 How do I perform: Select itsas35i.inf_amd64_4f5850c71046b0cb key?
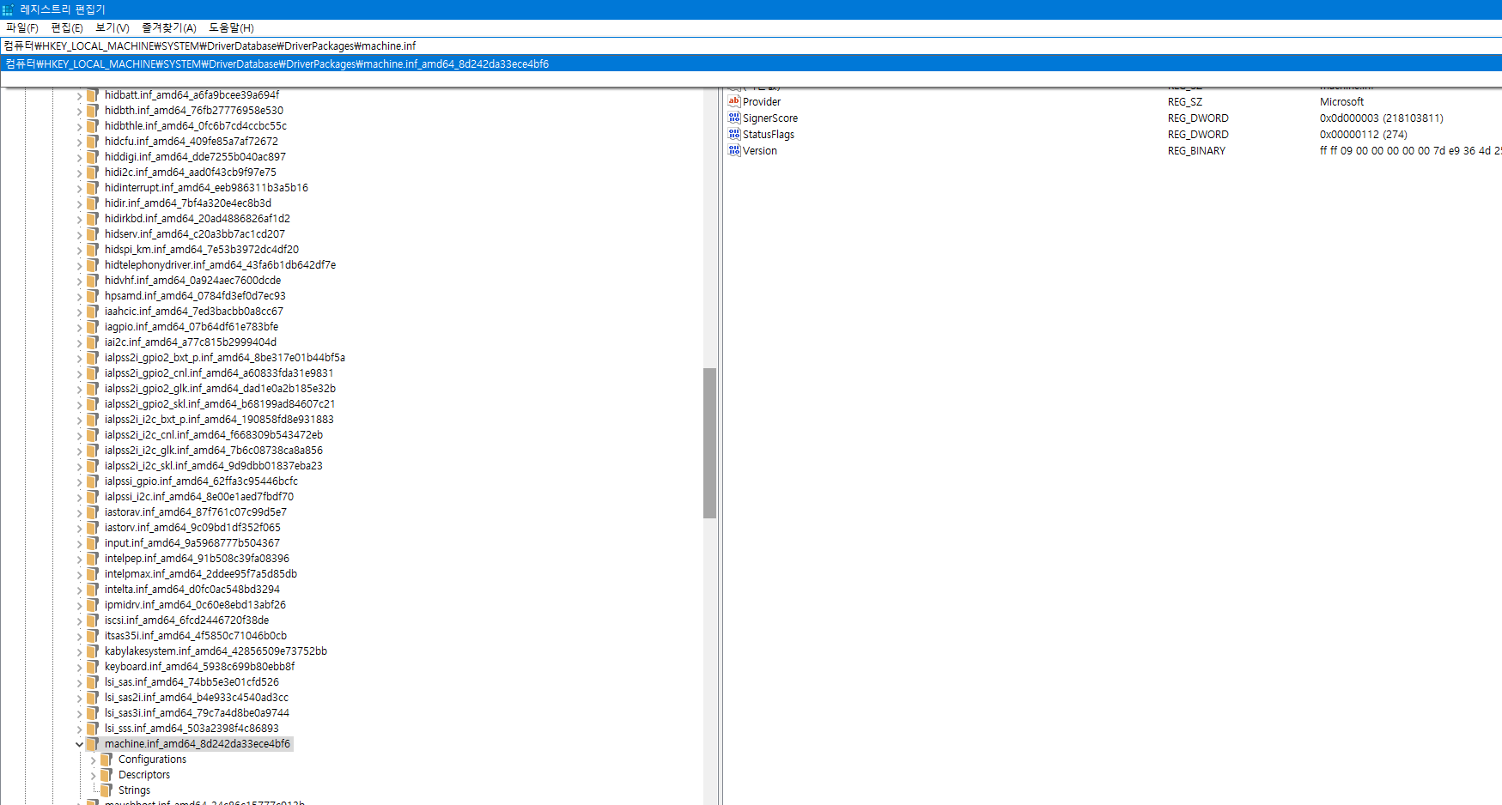click(196, 636)
